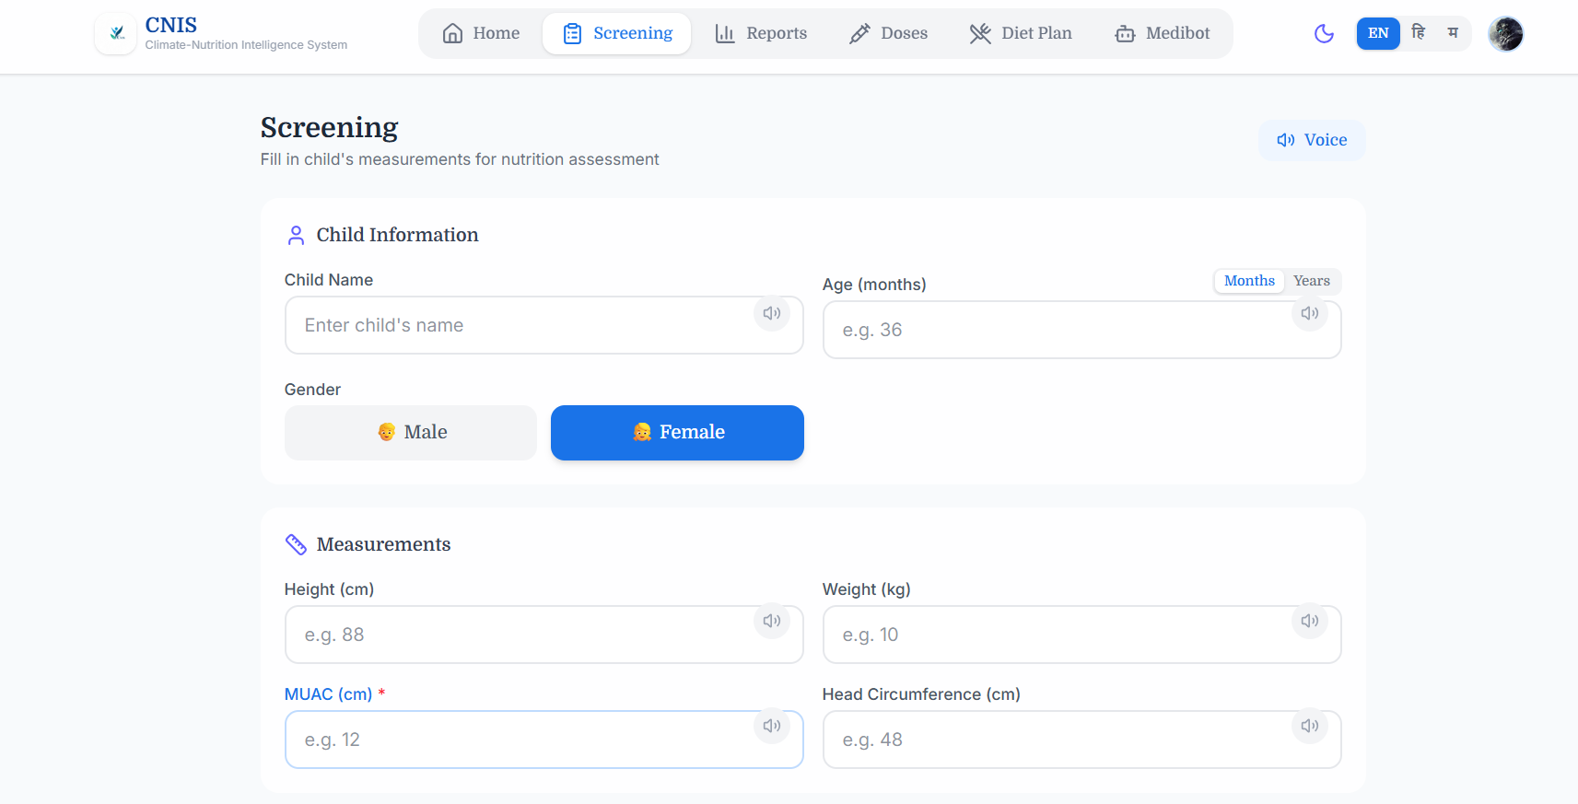Set age unit to Months
Screen dimensions: 1578x804
pyautogui.click(x=1249, y=281)
